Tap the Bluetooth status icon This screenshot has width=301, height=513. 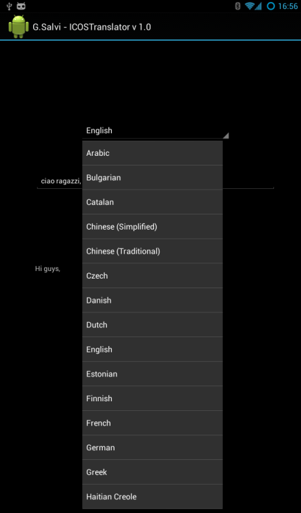click(237, 6)
